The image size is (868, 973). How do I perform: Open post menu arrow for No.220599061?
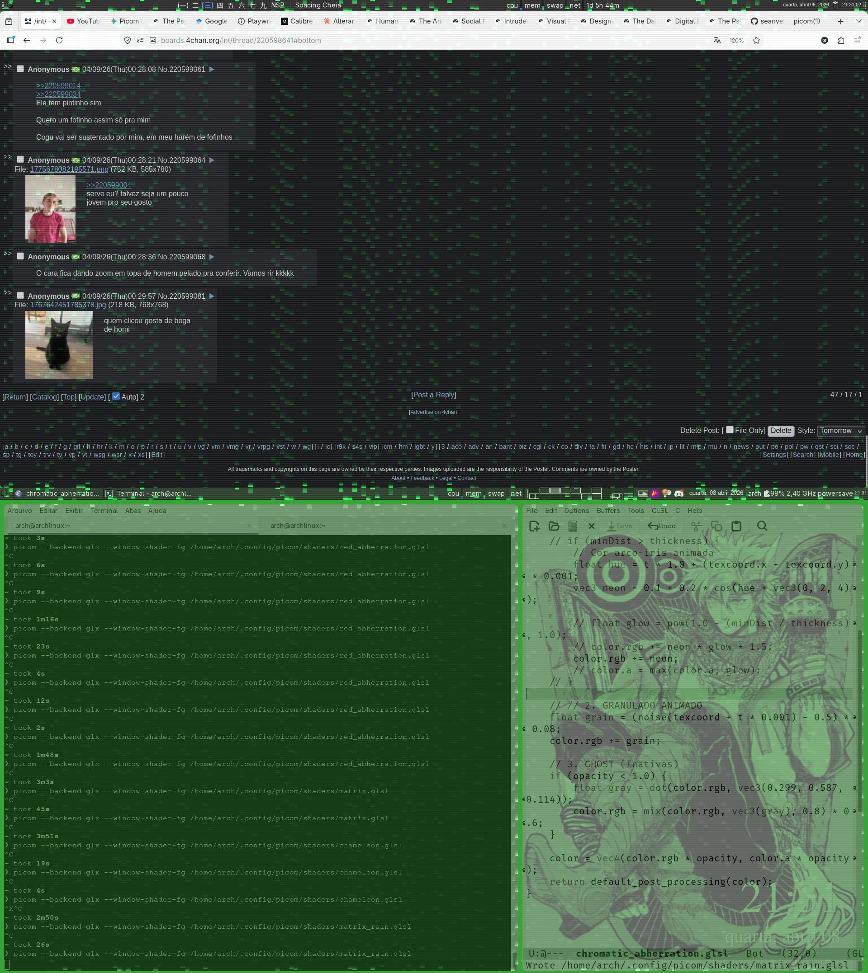point(212,69)
